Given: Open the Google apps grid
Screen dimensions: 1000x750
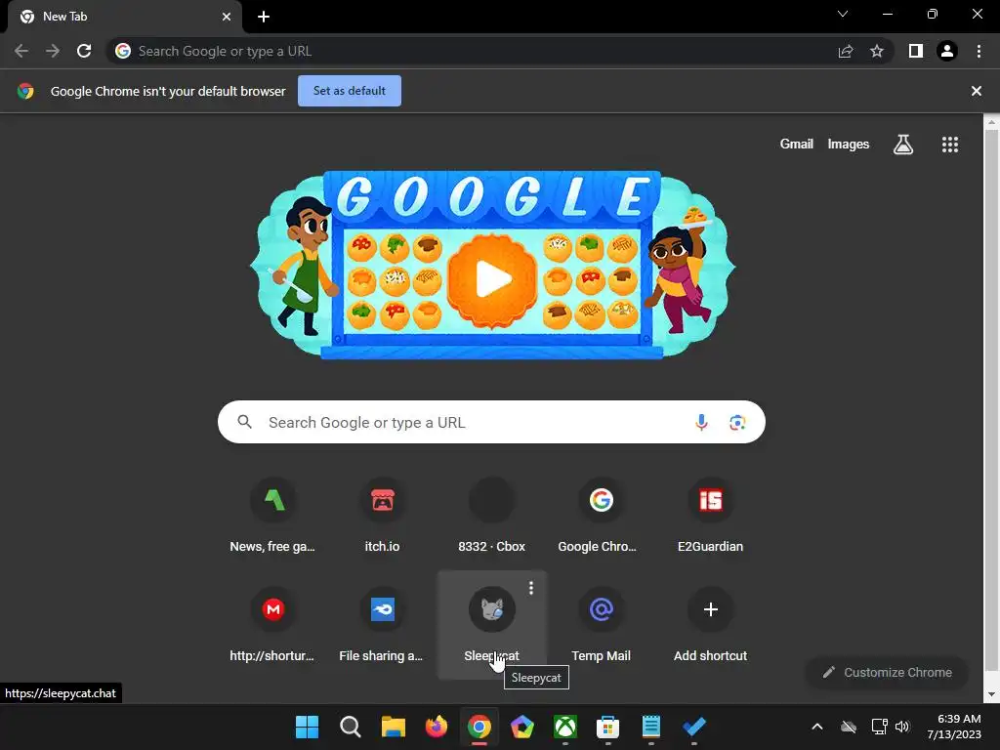Looking at the screenshot, I should coord(950,145).
